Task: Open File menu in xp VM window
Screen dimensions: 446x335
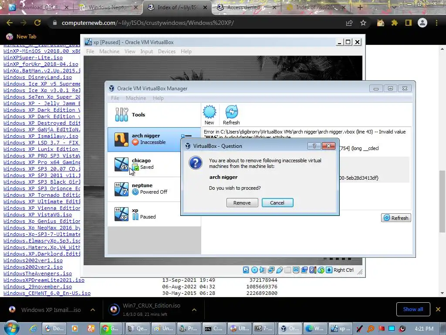Action: 90,51
